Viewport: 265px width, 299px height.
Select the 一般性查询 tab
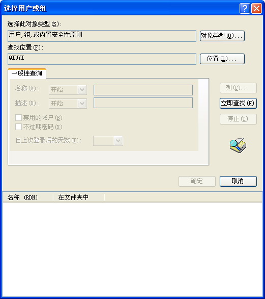coord(27,73)
